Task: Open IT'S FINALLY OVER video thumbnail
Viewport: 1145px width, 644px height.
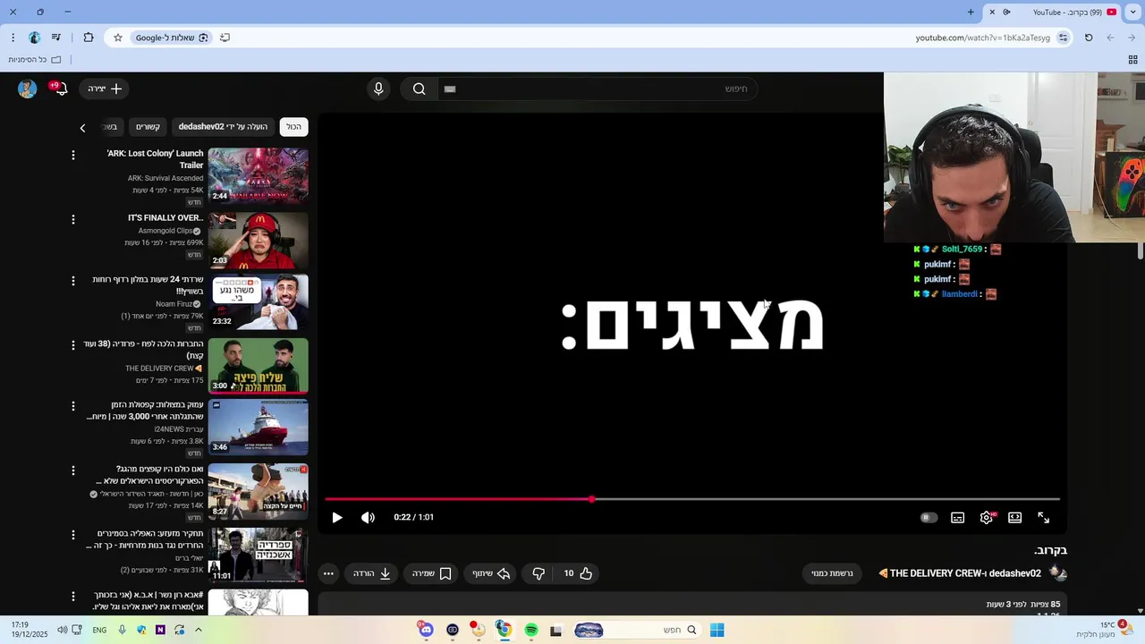Action: point(259,240)
